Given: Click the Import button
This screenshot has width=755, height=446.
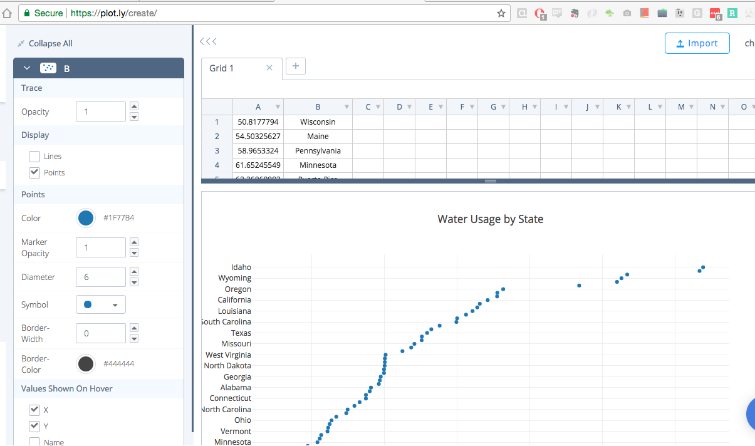Looking at the screenshot, I should click(697, 43).
